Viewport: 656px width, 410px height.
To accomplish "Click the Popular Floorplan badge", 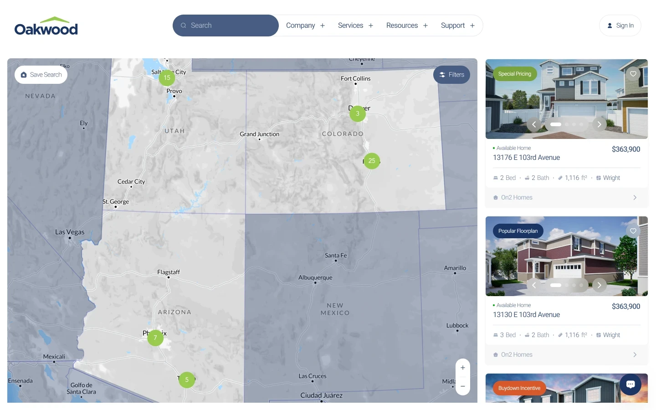I will point(518,231).
